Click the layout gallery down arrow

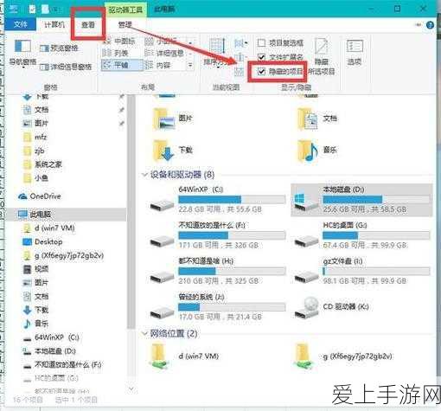coord(190,53)
